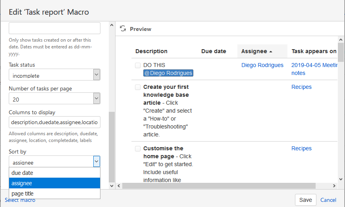Open the Task status dropdown
Viewport: 345px width, 207px height.
54,75
